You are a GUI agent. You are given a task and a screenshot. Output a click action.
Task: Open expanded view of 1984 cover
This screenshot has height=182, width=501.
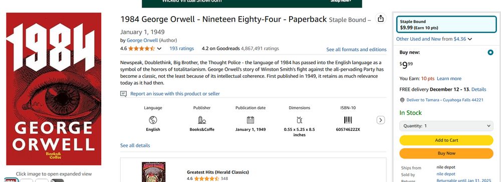(x=54, y=89)
